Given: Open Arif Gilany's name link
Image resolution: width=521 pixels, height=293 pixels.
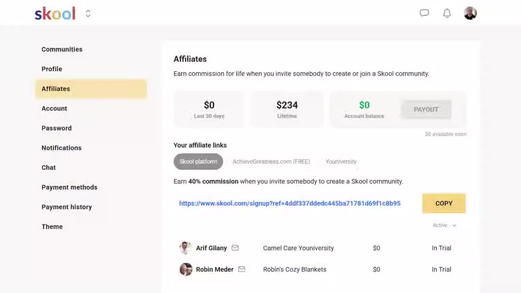Looking at the screenshot, I should (x=211, y=248).
